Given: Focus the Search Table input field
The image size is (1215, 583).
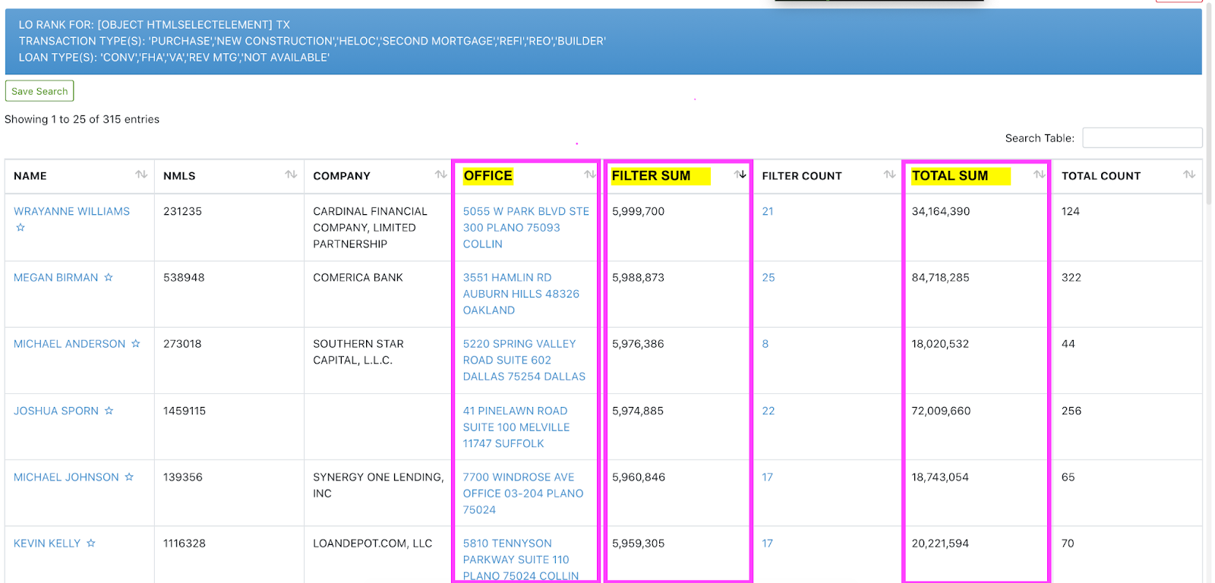Looking at the screenshot, I should (x=1142, y=137).
